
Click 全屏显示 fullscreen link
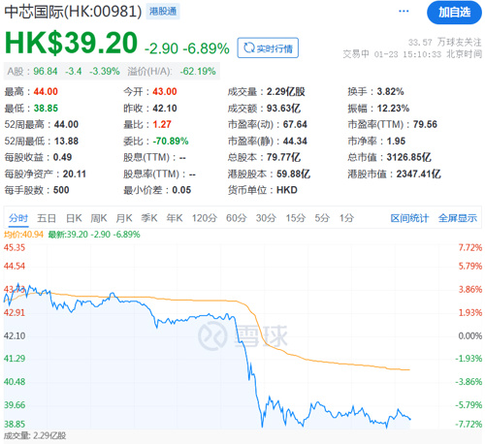[x=458, y=218]
